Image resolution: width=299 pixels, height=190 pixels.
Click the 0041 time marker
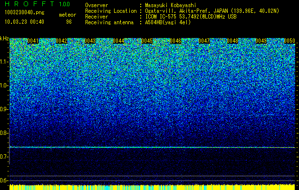click(x=33, y=41)
